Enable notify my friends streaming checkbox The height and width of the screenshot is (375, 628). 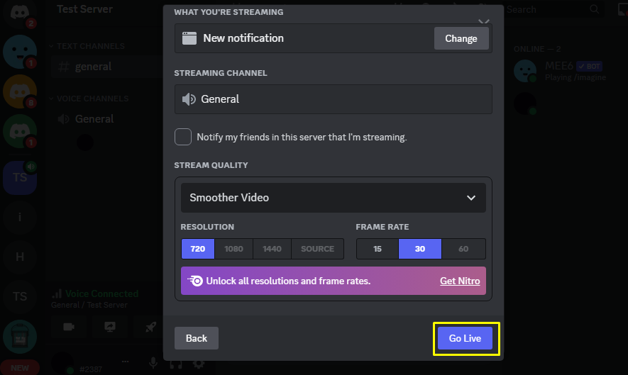183,137
